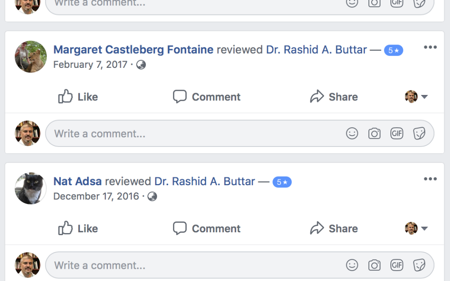This screenshot has width=450, height=281.
Task: Comment on Margaret Castleberg Fontaine's review
Action: [207, 97]
